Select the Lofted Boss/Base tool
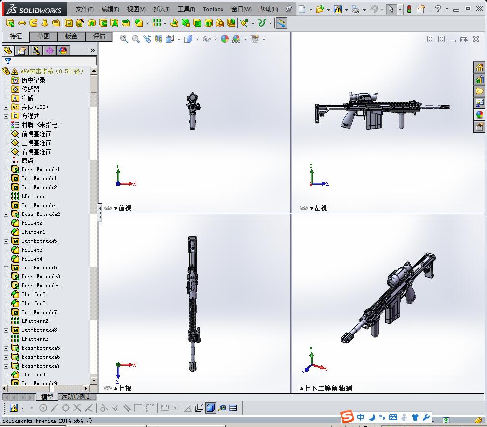 tap(45, 23)
